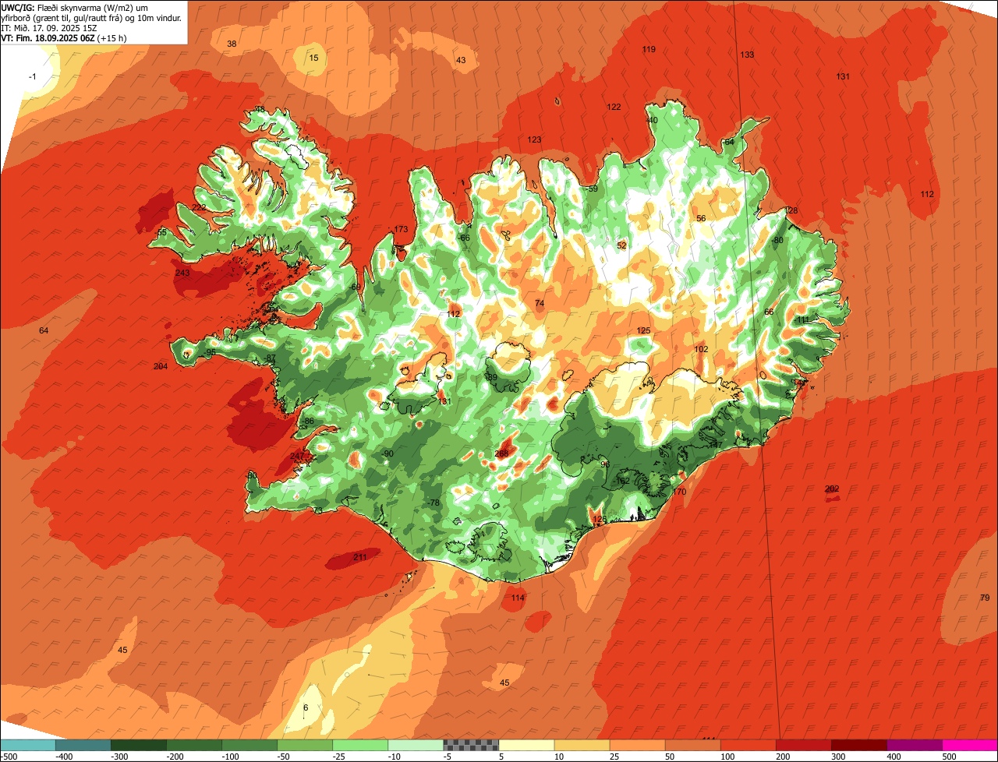Screen dimensions: 998x762
Task: Select the dark red swatch between 300 and 400
Action: click(859, 745)
